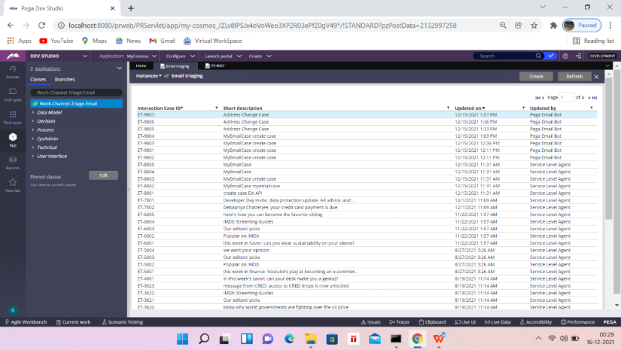Click the Dev Studio search field
The width and height of the screenshot is (621, 350).
(x=505, y=56)
